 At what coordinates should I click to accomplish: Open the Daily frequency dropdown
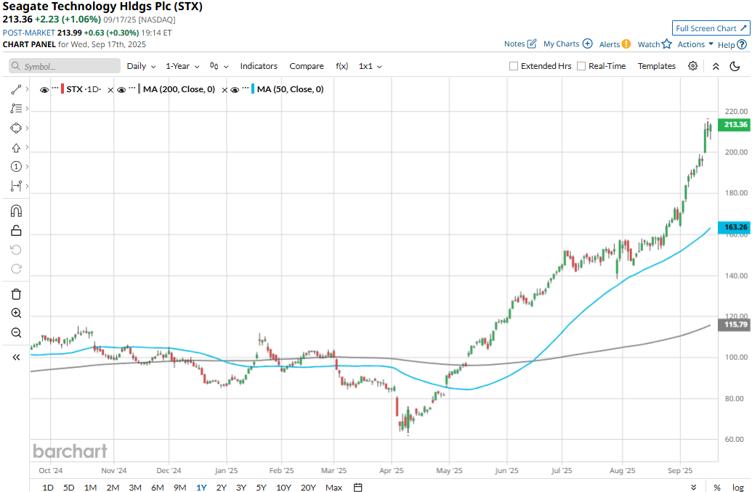(x=141, y=66)
